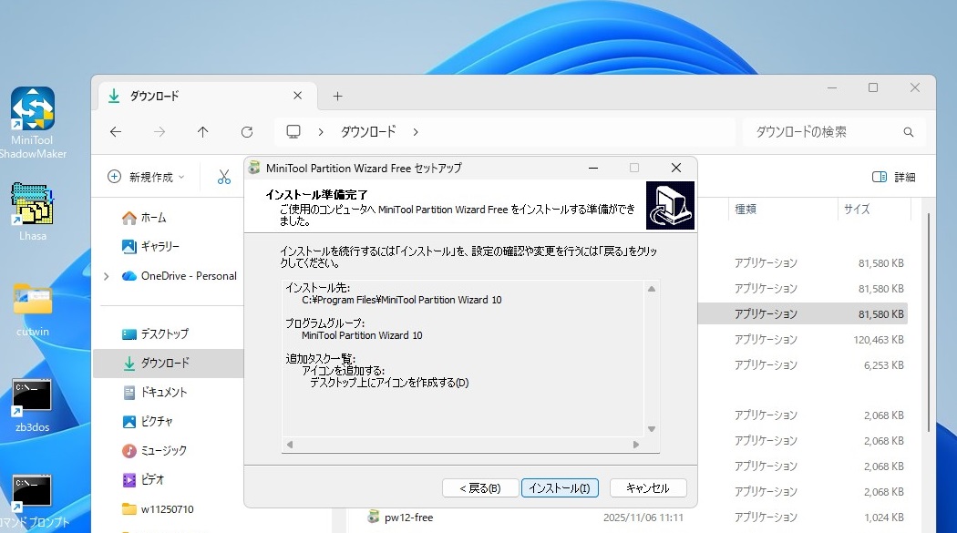Open ドキュメント in the sidebar
This screenshot has height=533, width=957.
[x=163, y=392]
